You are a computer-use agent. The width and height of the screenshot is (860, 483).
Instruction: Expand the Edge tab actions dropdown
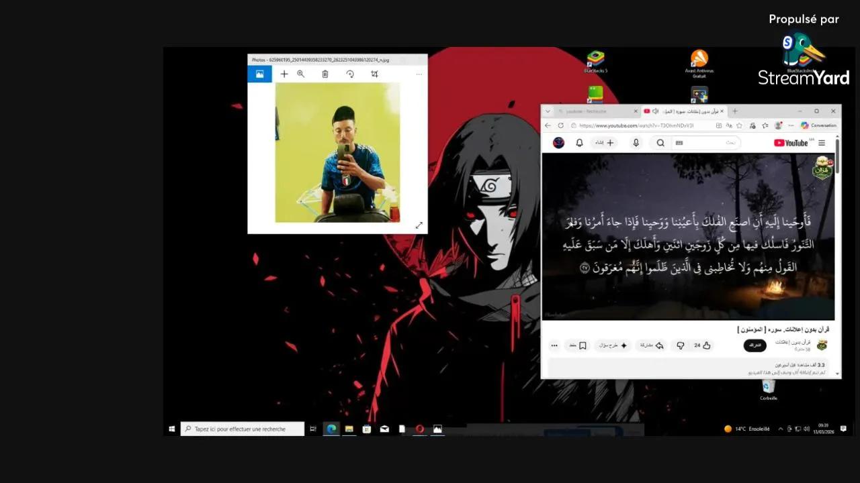548,111
